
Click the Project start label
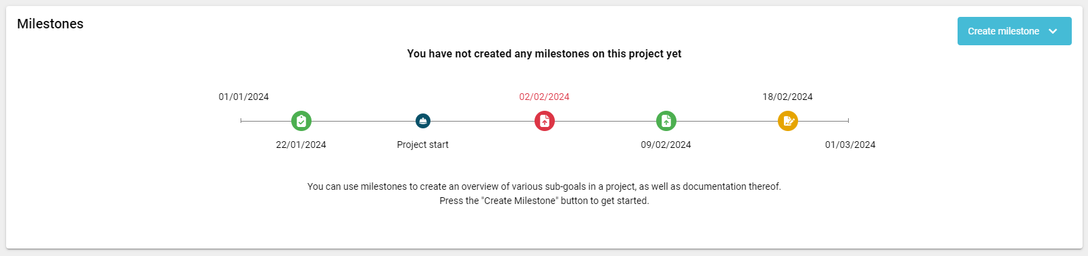click(x=423, y=145)
